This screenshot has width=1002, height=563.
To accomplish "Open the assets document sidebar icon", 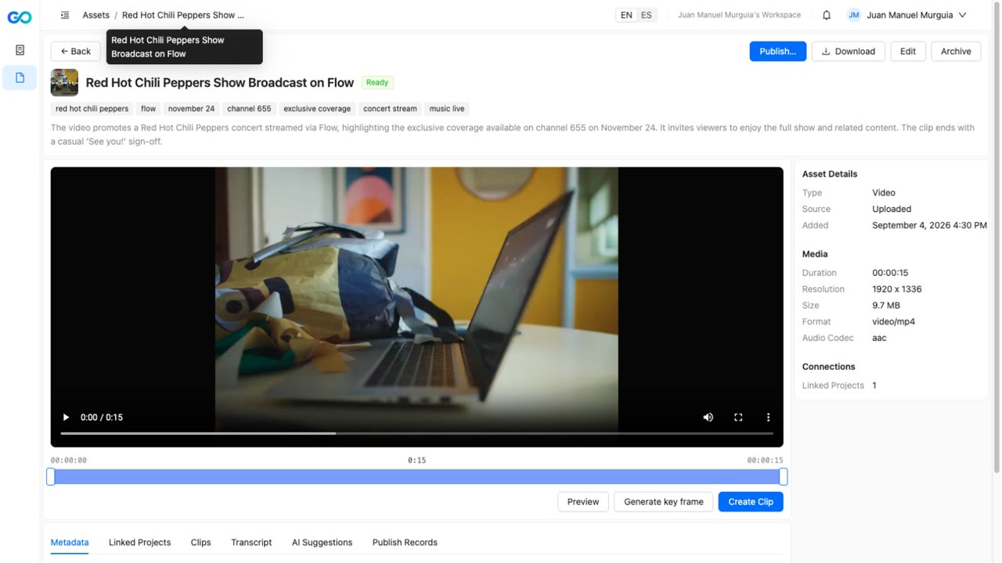I will (x=20, y=77).
